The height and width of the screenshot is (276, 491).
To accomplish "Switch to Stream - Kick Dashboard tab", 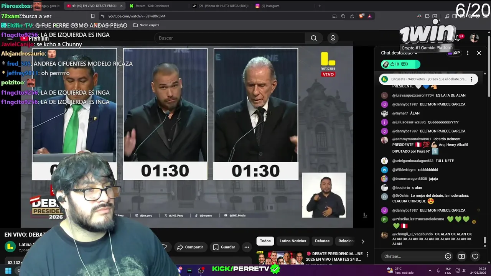I will [152, 6].
